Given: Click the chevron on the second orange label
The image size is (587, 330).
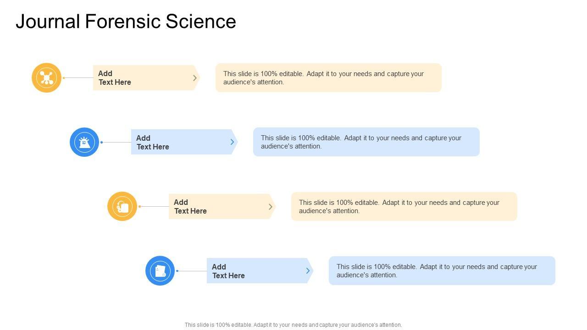Looking at the screenshot, I should click(x=271, y=207).
